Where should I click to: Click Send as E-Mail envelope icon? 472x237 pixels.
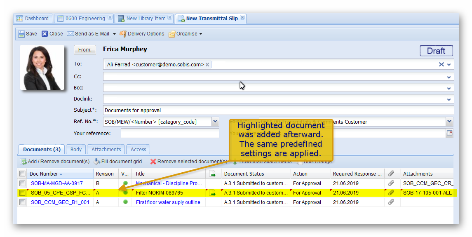pyautogui.click(x=70, y=34)
